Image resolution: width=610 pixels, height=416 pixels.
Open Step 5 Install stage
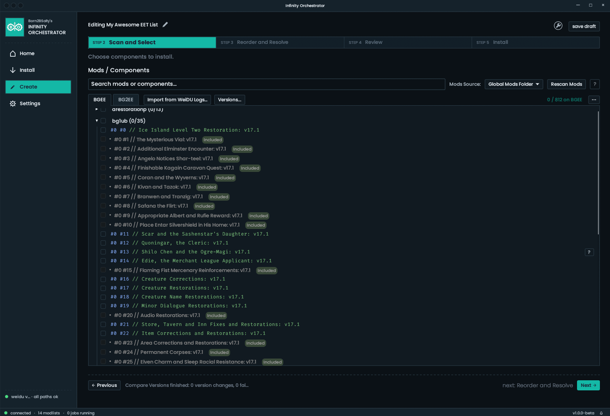tap(536, 42)
